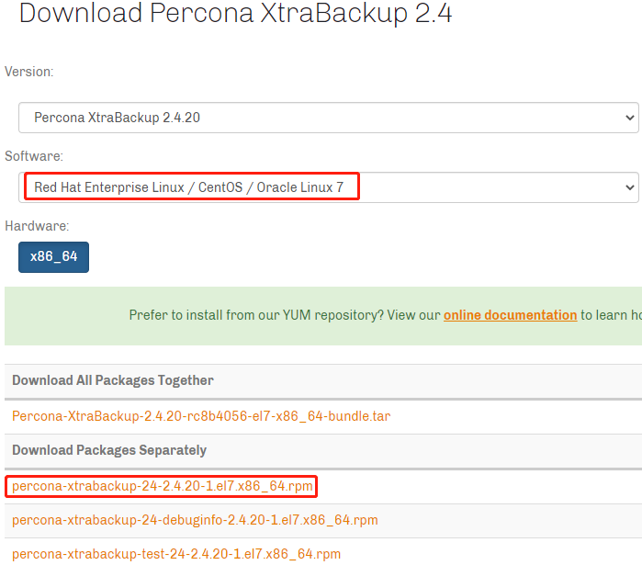Download the el7-x86_64-bundle.tar file
Image resolution: width=642 pixels, height=565 pixels.
[x=201, y=416]
